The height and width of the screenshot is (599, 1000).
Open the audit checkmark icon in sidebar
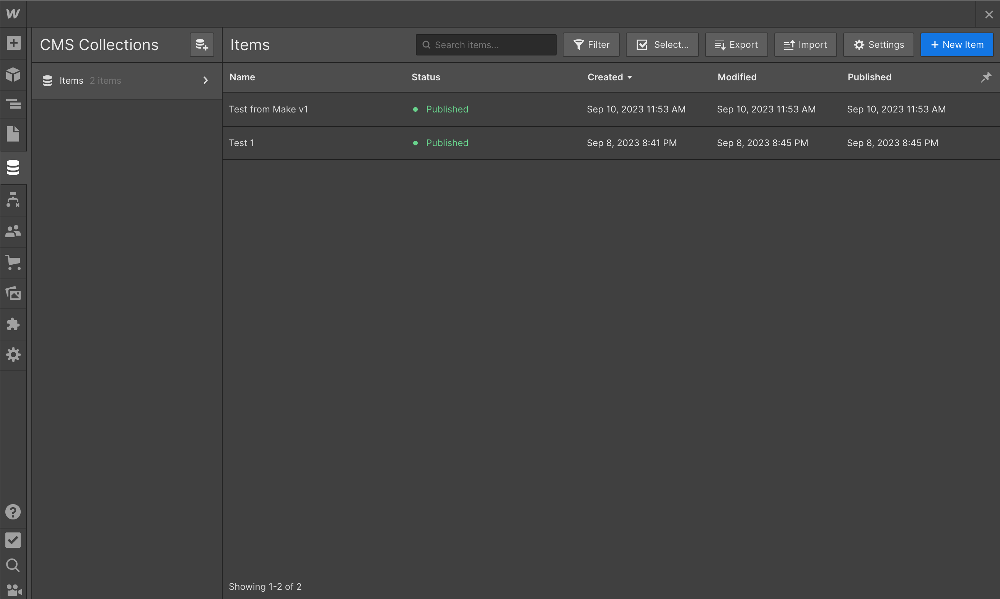pyautogui.click(x=13, y=540)
